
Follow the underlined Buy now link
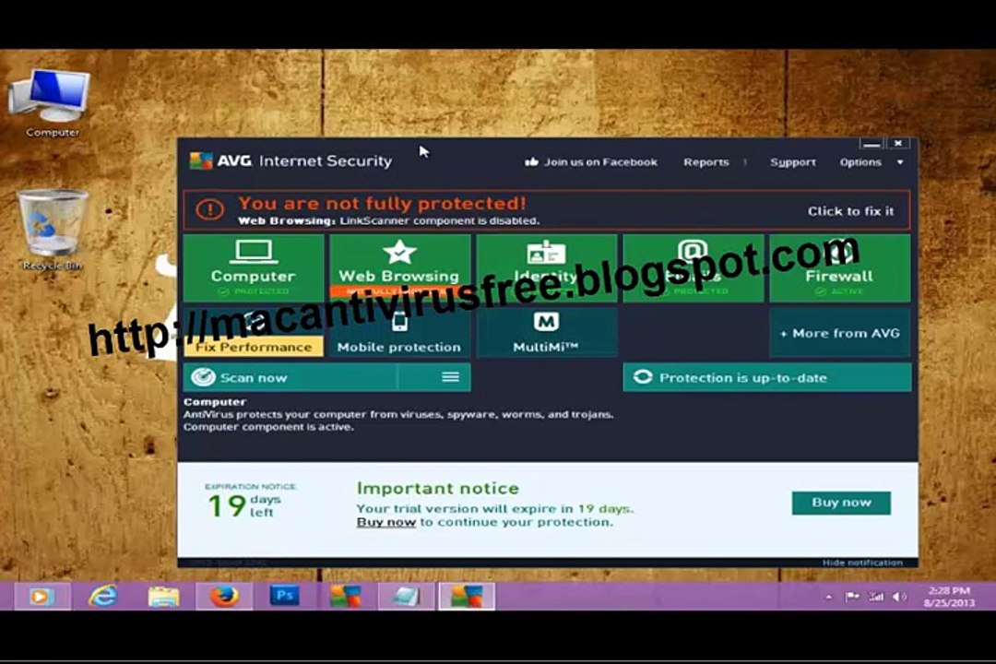point(386,522)
